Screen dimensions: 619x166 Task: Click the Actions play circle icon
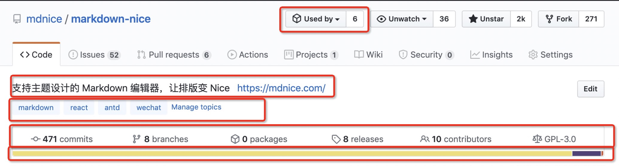(232, 55)
